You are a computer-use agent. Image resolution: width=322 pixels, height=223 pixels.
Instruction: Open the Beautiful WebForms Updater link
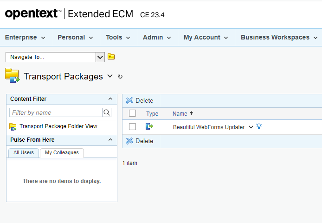coord(208,127)
